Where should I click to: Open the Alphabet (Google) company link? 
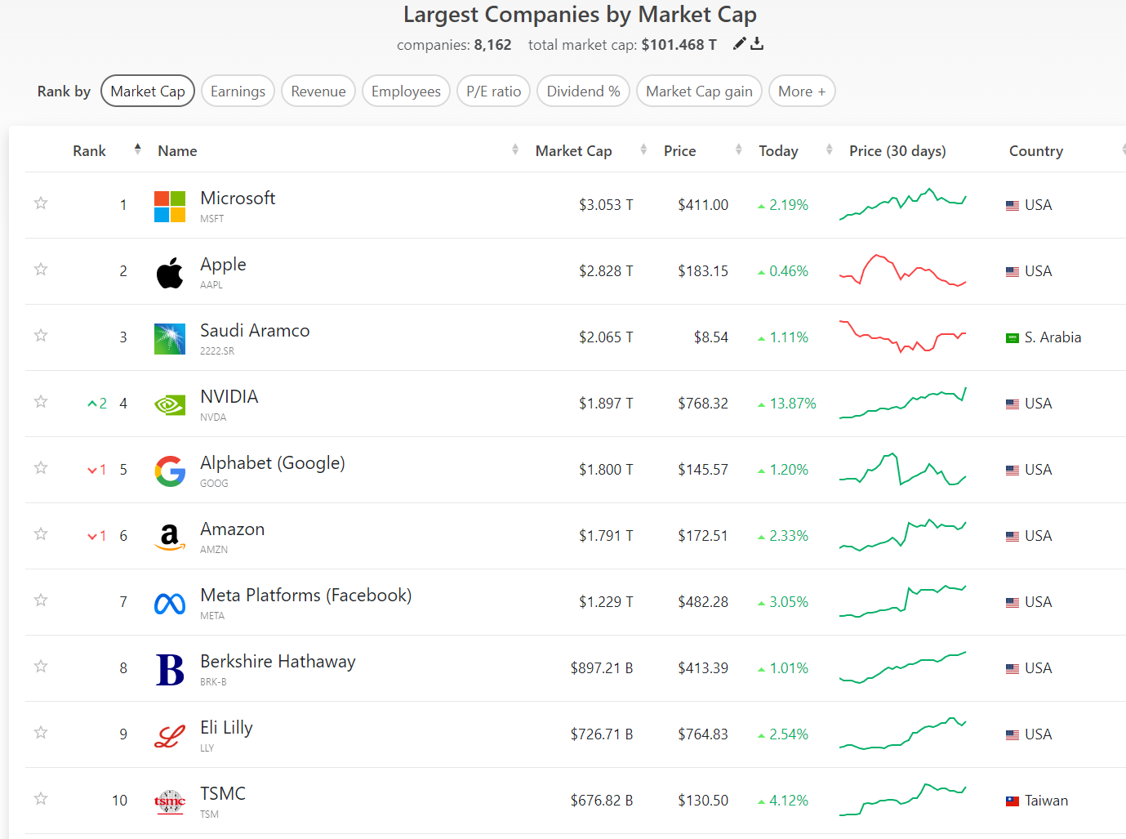[272, 463]
